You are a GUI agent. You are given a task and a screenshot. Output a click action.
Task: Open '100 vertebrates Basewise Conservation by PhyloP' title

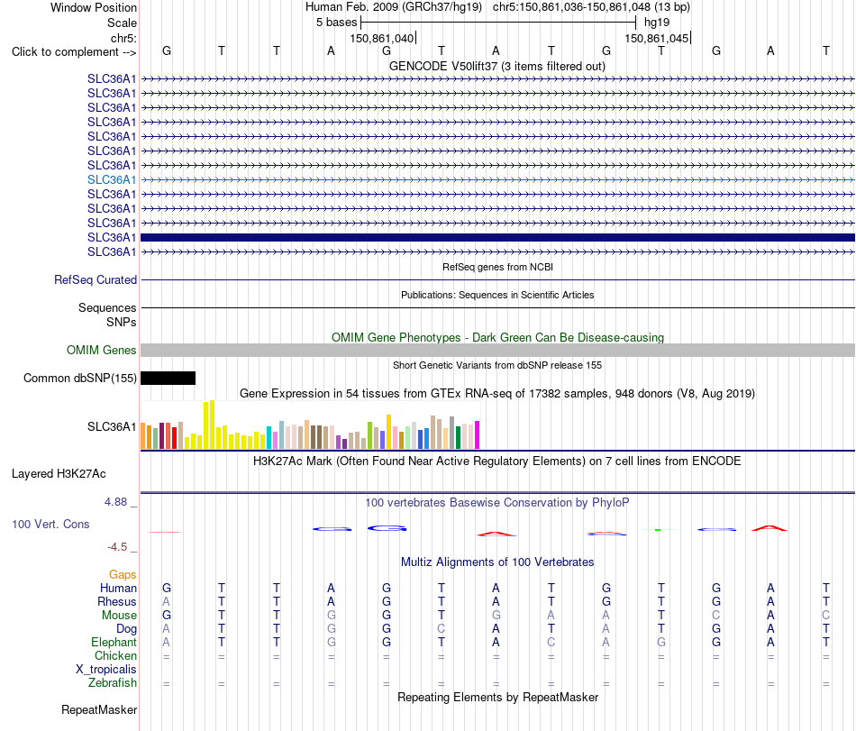(x=496, y=502)
